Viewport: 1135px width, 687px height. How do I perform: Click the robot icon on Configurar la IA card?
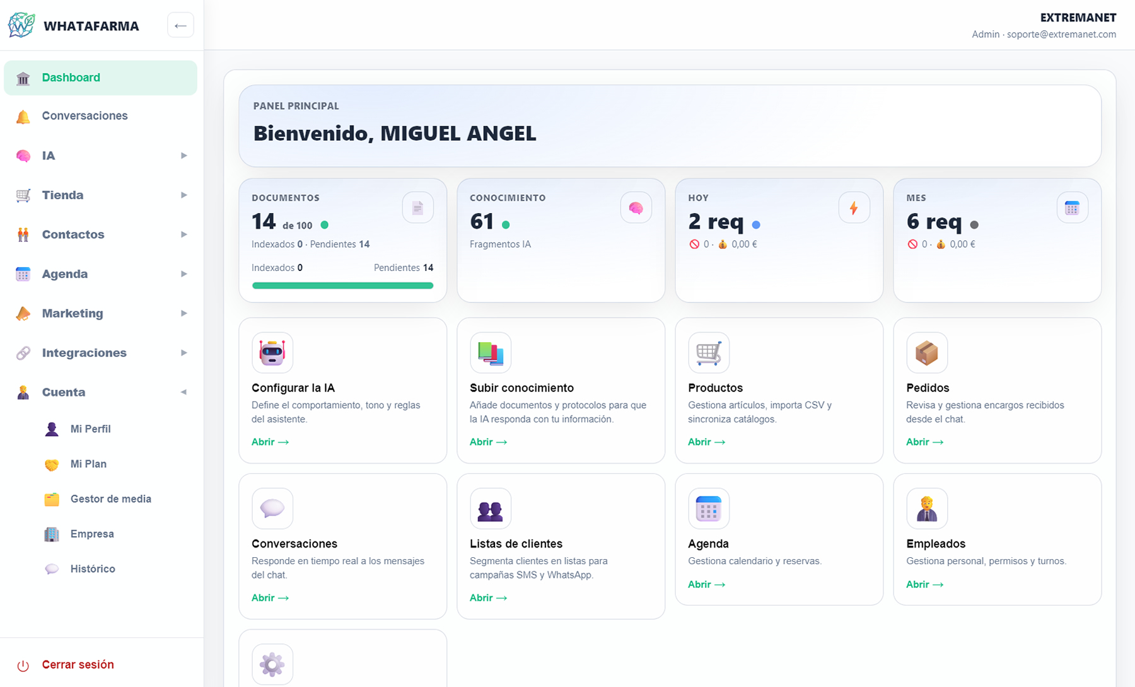point(272,352)
